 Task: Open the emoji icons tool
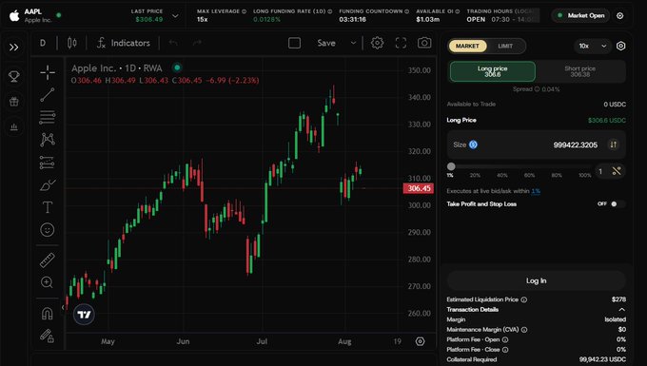(48, 229)
